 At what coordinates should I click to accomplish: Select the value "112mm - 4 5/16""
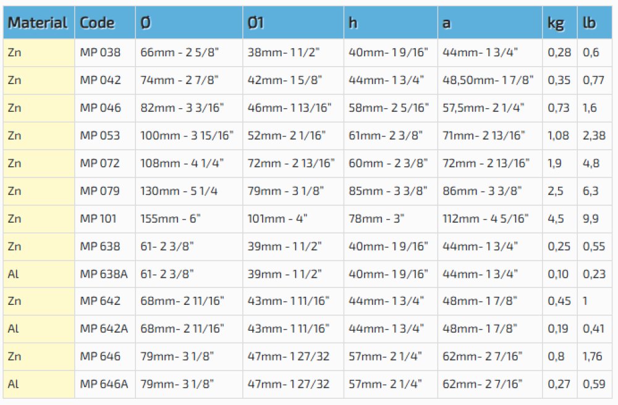pos(485,218)
